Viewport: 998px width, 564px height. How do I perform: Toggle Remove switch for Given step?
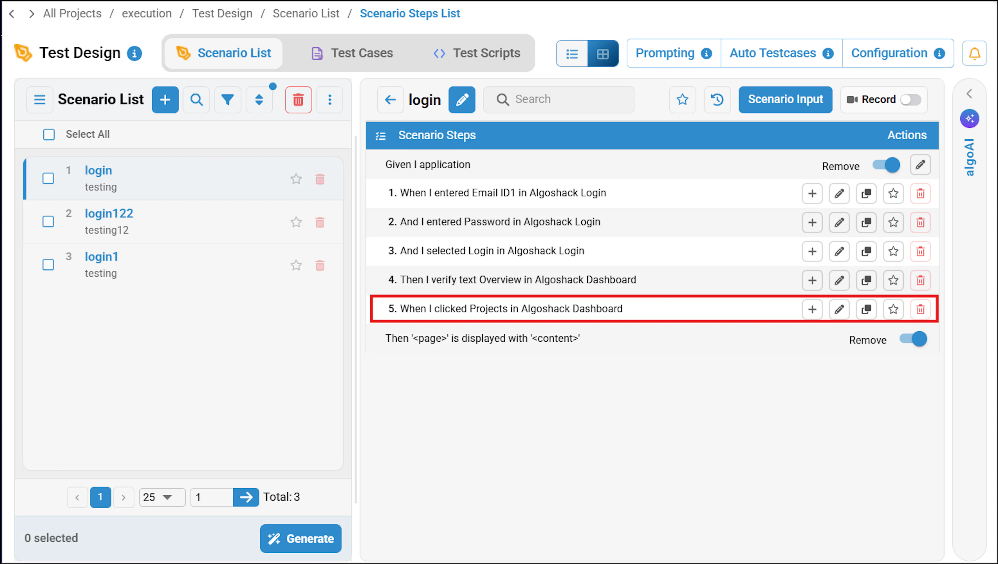click(886, 165)
